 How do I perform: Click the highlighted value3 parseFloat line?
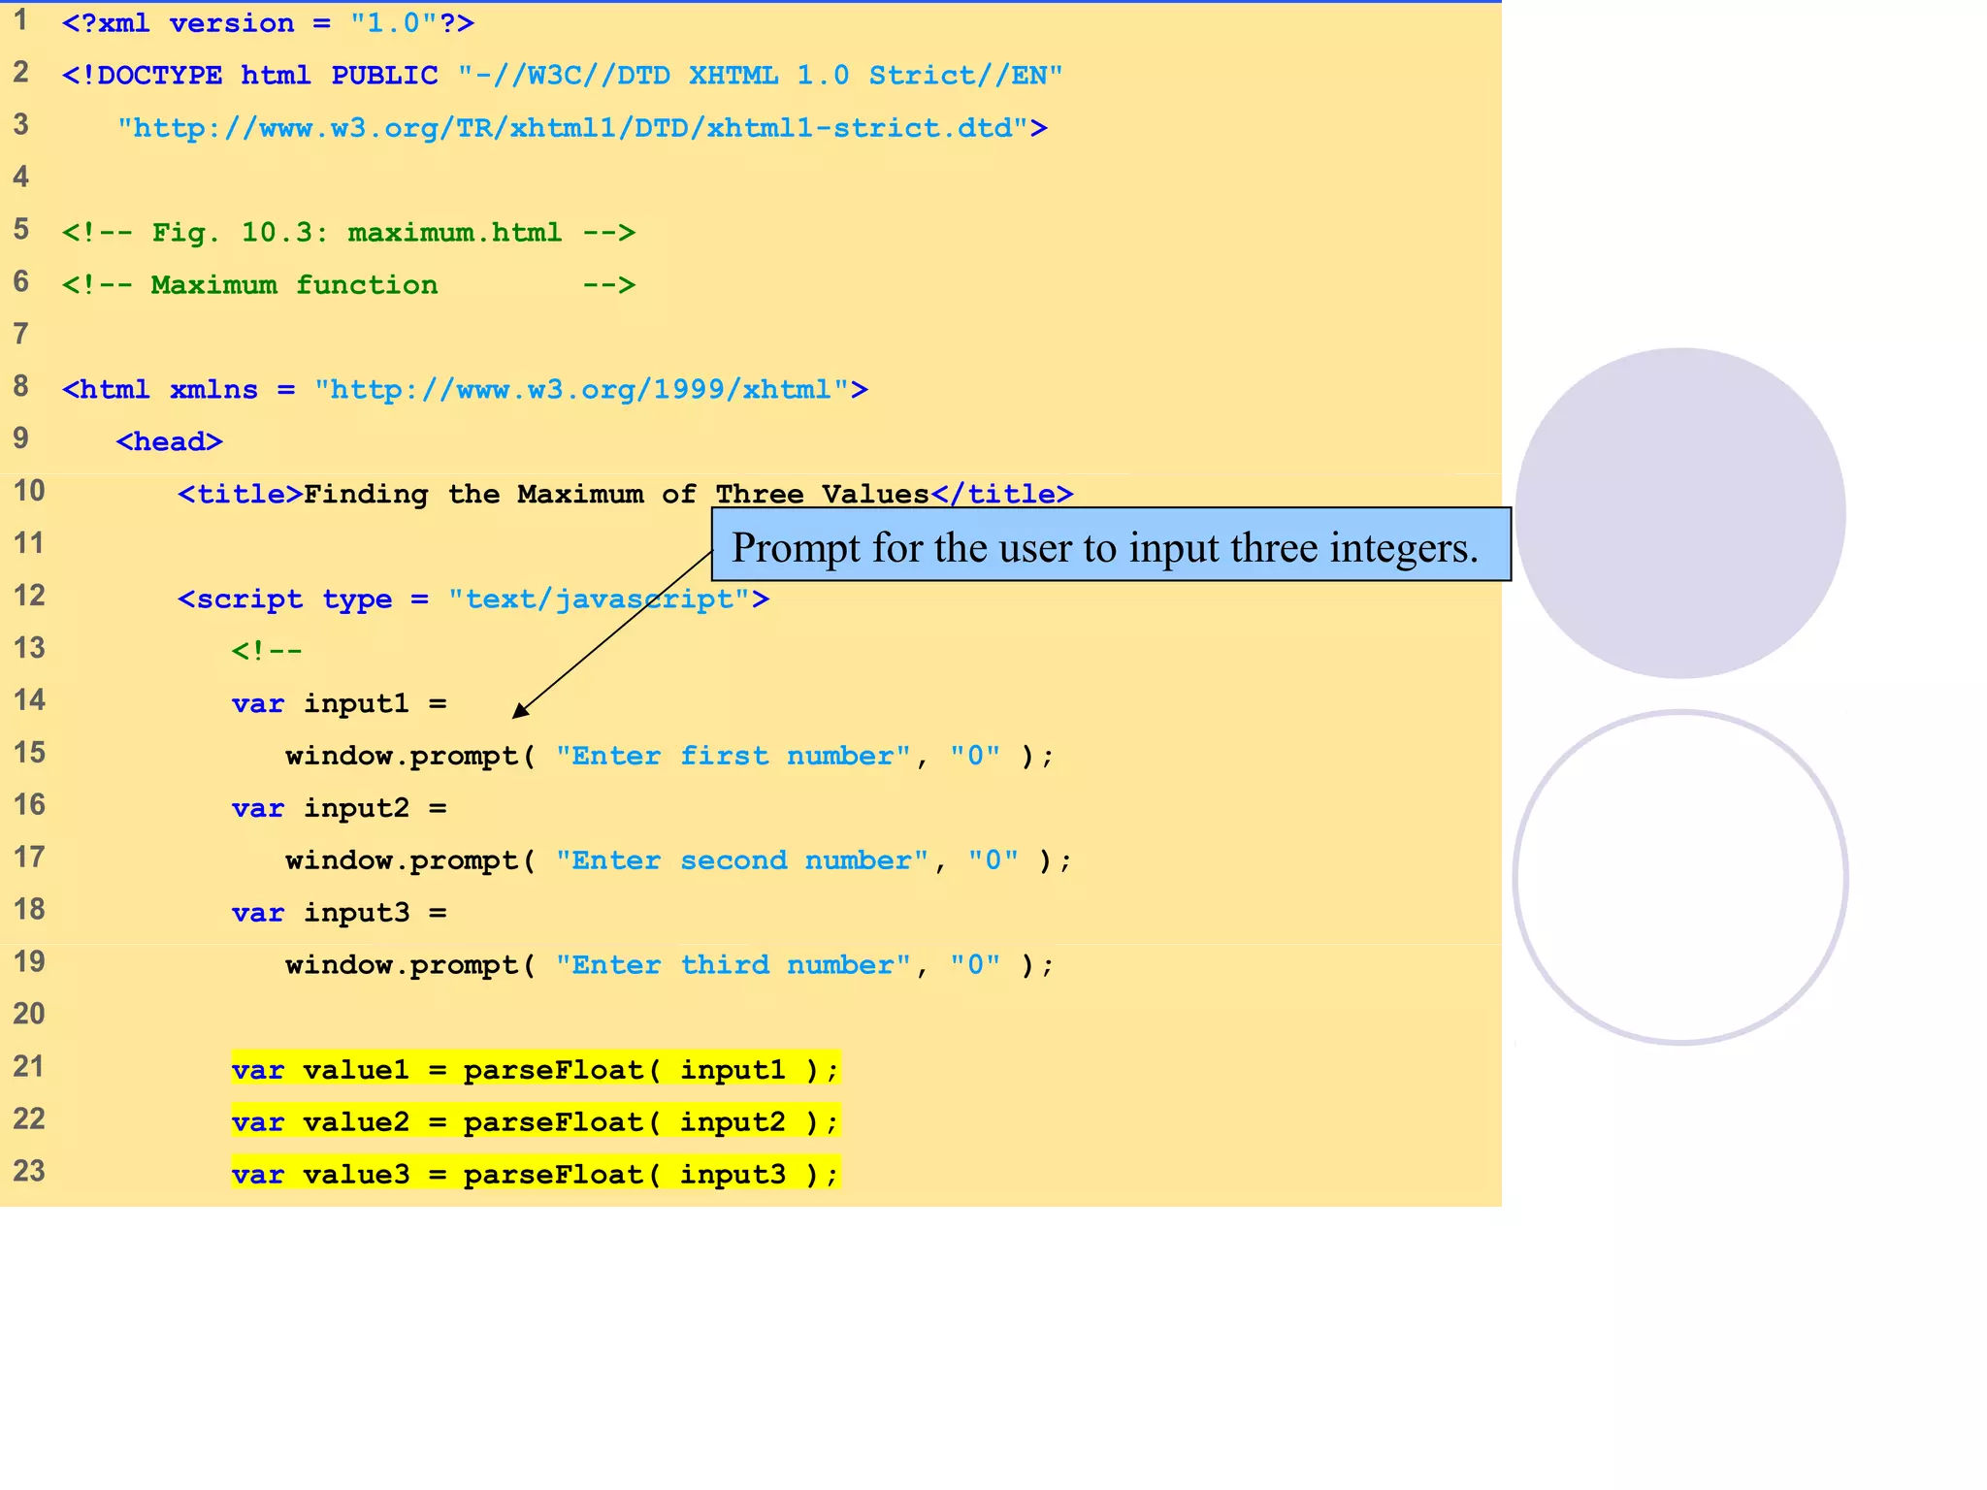tap(535, 1175)
